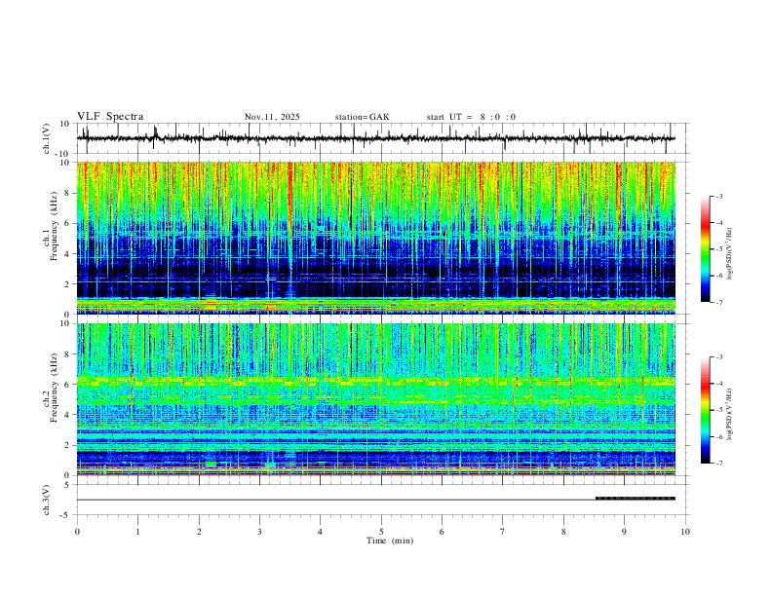This screenshot has width=772, height=596.
Task: Click the time axis tick label '0'
Action: (x=77, y=532)
